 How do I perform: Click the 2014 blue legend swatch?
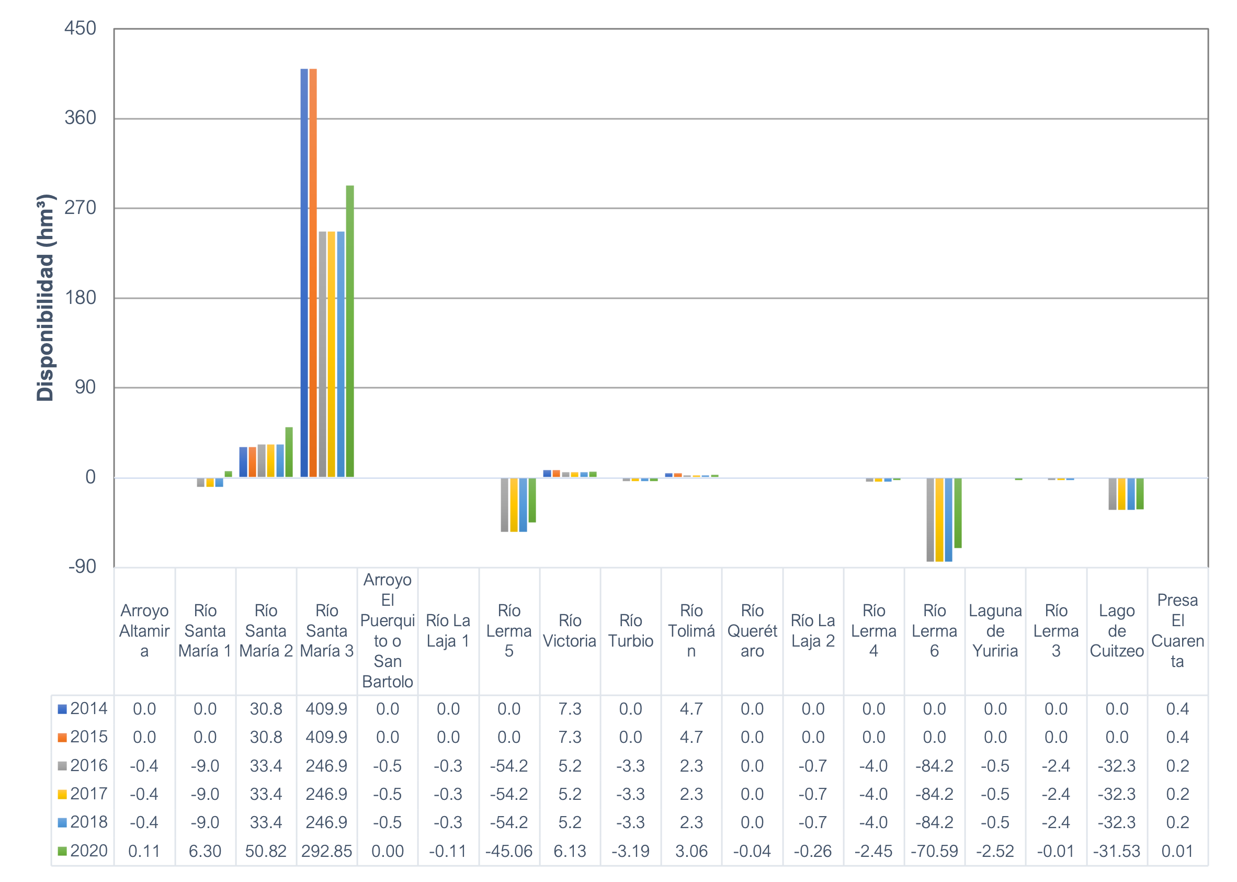[62, 709]
